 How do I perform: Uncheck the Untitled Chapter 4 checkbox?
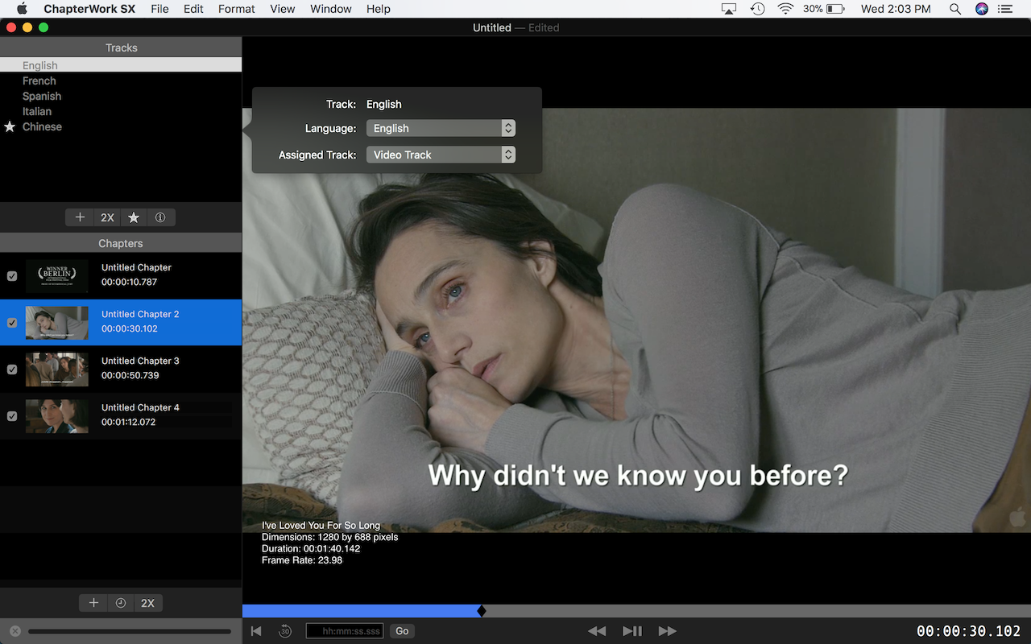(x=12, y=416)
